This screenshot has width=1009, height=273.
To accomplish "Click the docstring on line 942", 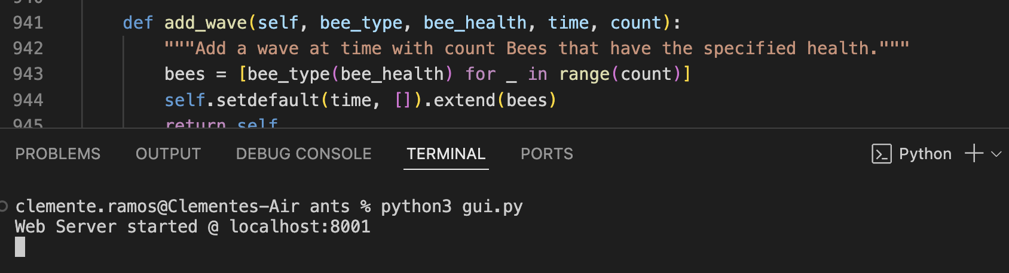I will click(537, 48).
